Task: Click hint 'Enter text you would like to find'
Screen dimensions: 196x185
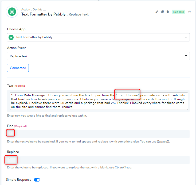Action: point(47,115)
